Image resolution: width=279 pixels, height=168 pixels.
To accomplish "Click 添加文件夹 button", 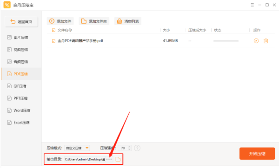I will (94, 21).
